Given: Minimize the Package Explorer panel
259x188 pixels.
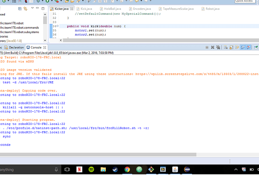Looking at the screenshot, I should tap(38, 8).
